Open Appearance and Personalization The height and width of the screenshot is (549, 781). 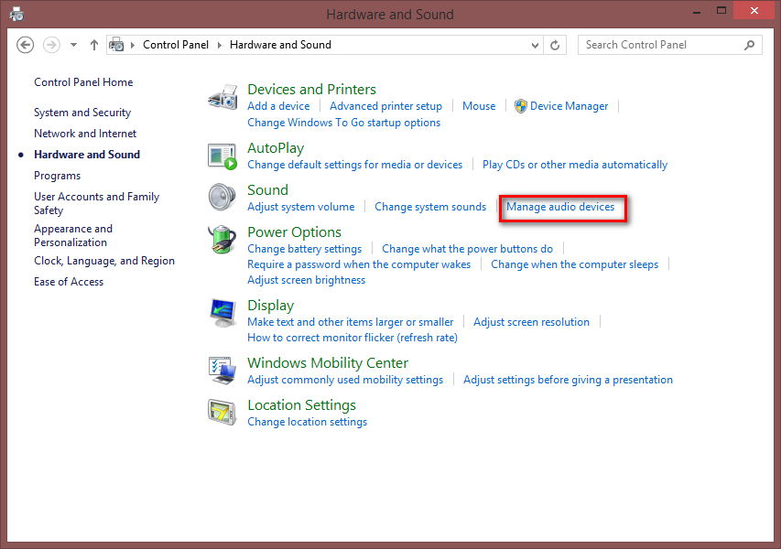pyautogui.click(x=73, y=235)
